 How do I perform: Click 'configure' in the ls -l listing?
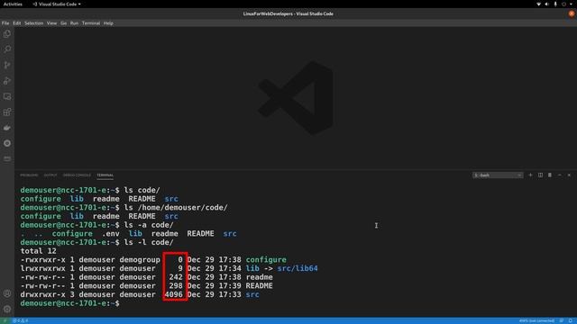point(266,260)
